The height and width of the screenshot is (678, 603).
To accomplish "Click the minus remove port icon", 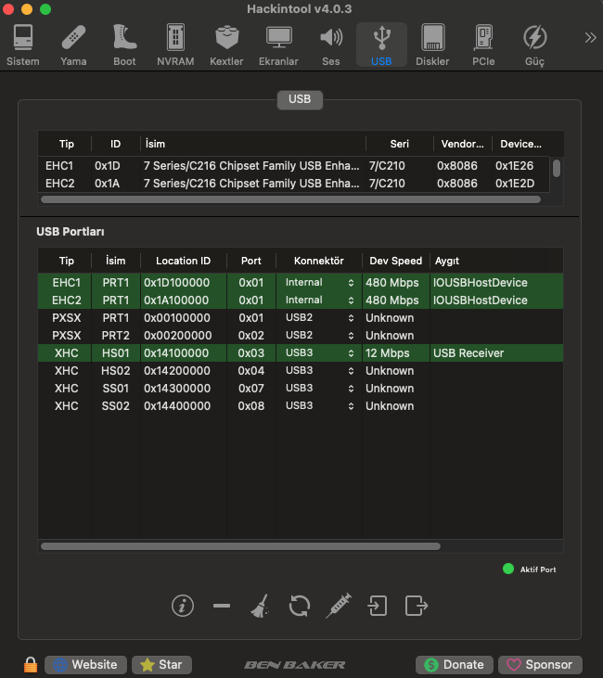I will [221, 606].
